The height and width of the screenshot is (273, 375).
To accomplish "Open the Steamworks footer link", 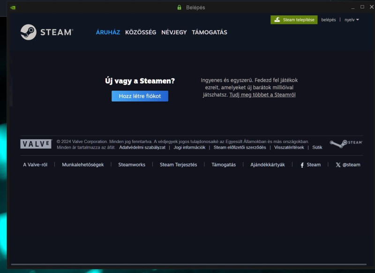I will click(132, 165).
